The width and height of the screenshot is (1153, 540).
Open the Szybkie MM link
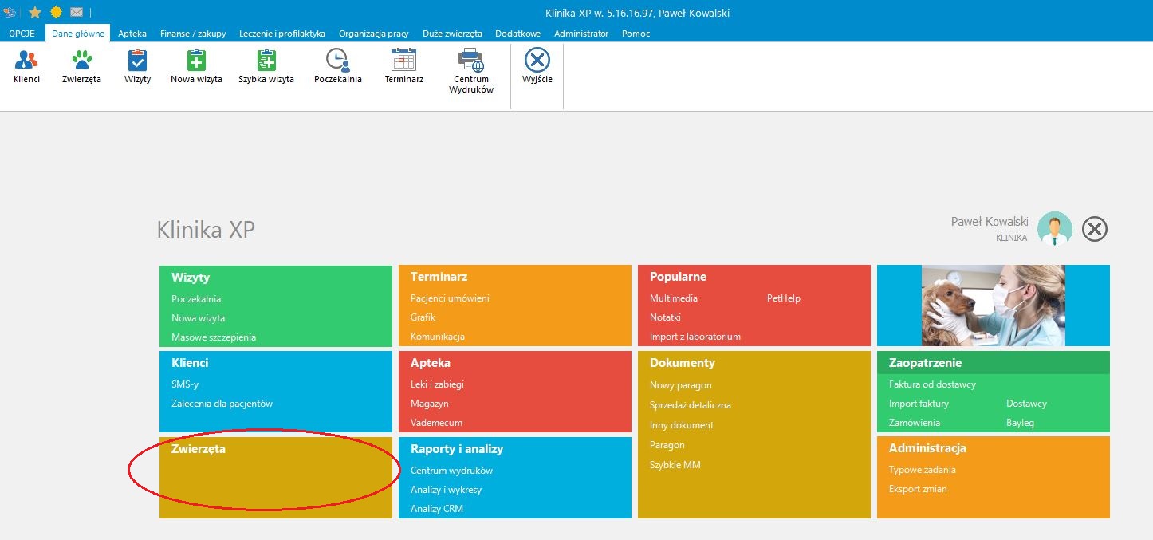[x=675, y=465]
